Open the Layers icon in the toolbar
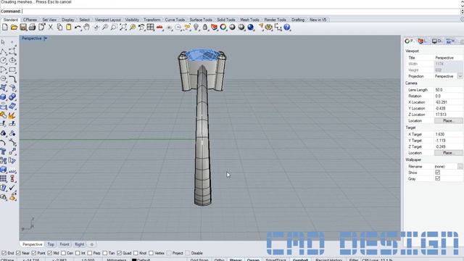The image size is (464, 261). [215, 28]
